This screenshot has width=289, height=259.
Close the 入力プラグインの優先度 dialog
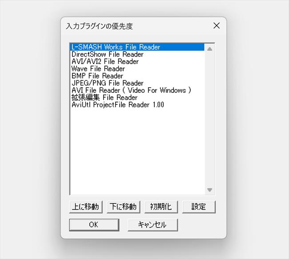tap(217, 26)
